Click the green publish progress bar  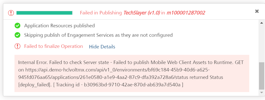44,13
